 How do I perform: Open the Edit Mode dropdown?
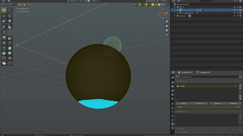click(x=9, y=5)
